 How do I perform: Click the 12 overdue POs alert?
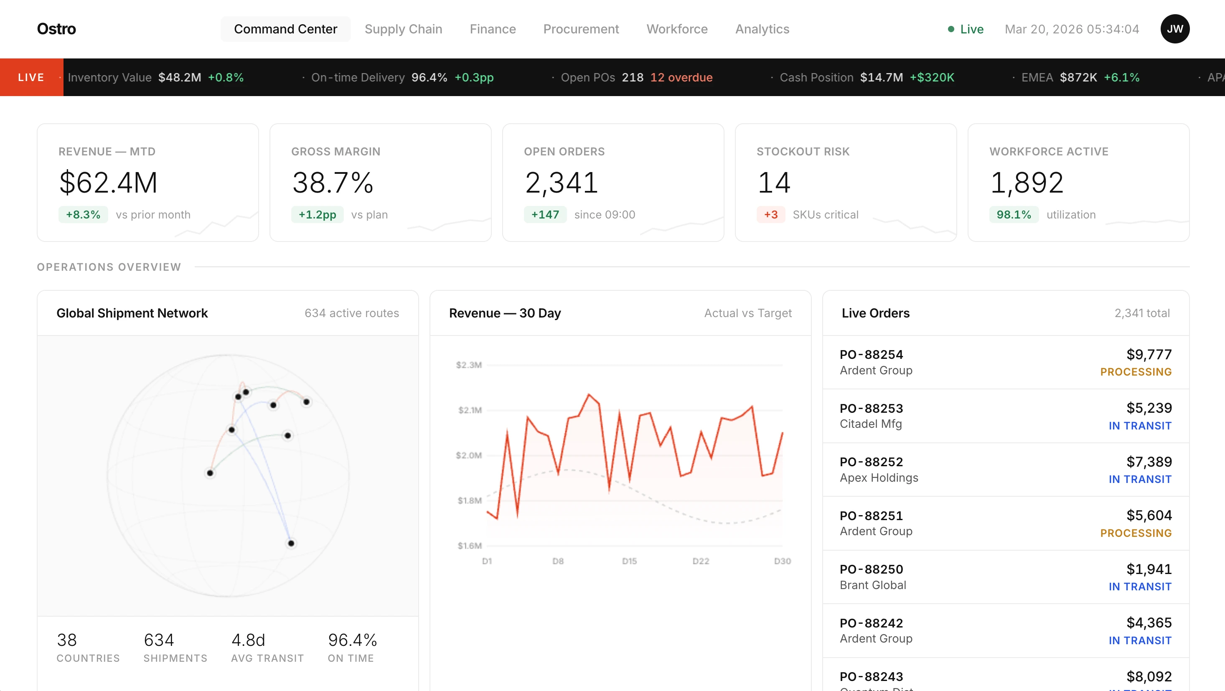coord(681,77)
